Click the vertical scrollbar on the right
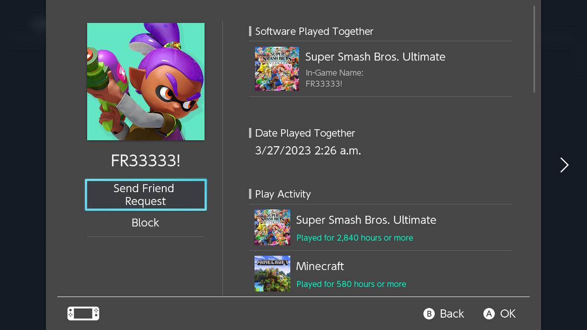Viewport: 587px width, 330px height. [534, 49]
